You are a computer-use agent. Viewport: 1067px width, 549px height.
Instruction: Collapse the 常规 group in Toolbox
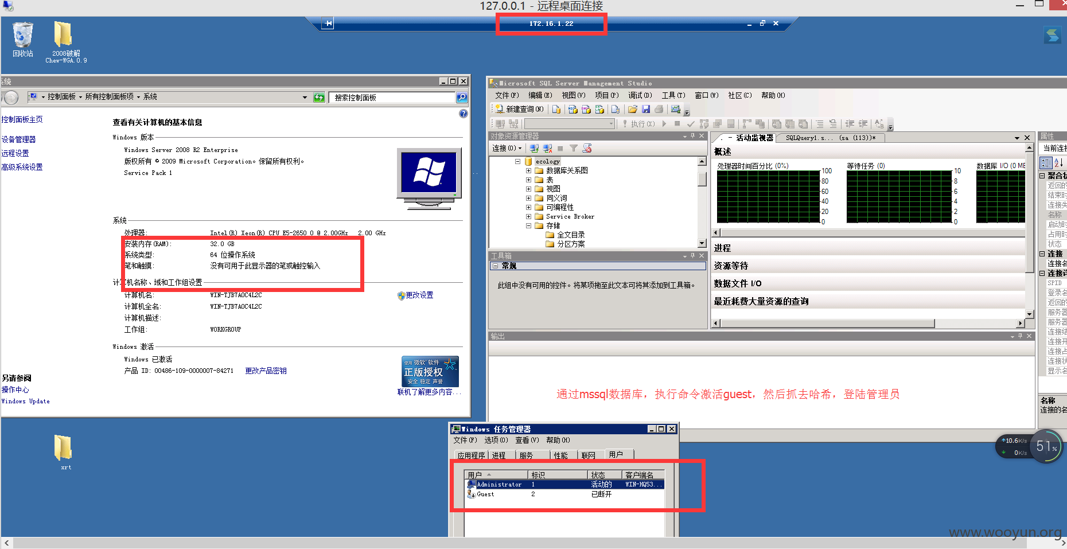coord(495,266)
